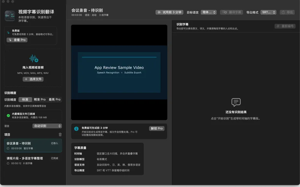Click the 导出精度 row label
Viewport: 300px width, 187px height.
[79, 170]
